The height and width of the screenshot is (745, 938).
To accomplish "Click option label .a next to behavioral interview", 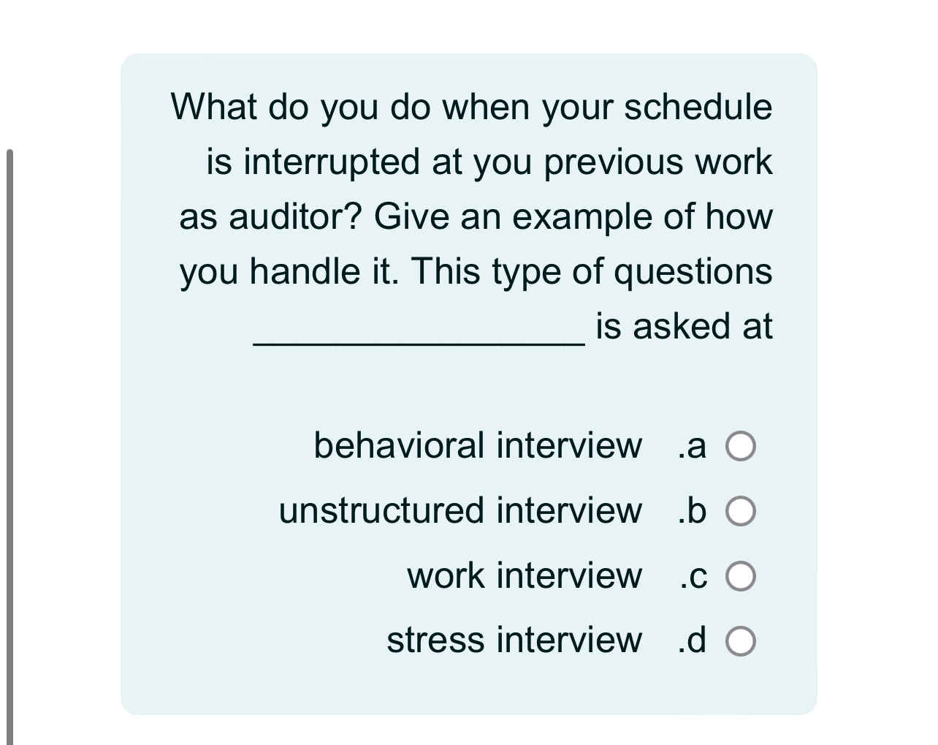I will point(691,446).
